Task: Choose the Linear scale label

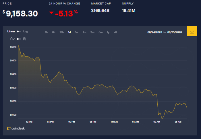Action: pyautogui.click(x=11, y=31)
